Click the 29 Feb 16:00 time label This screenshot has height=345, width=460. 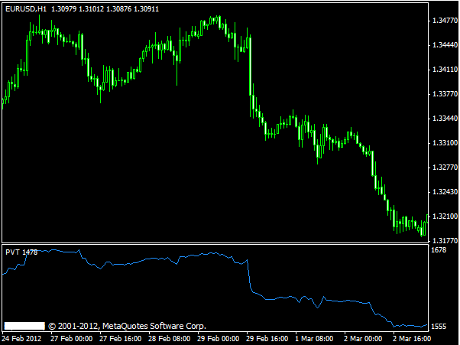coord(267,339)
